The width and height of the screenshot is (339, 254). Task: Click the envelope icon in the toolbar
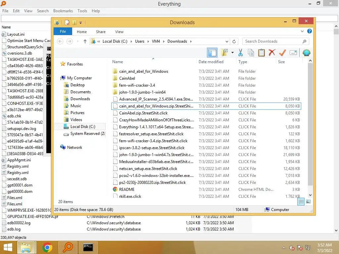point(293,53)
